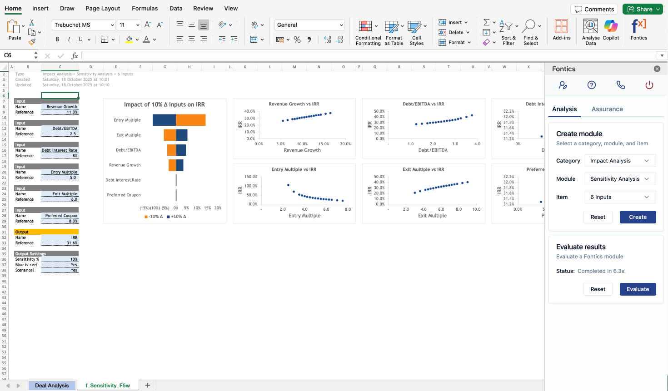Toggle italic formatting
668x391 pixels.
click(69, 40)
